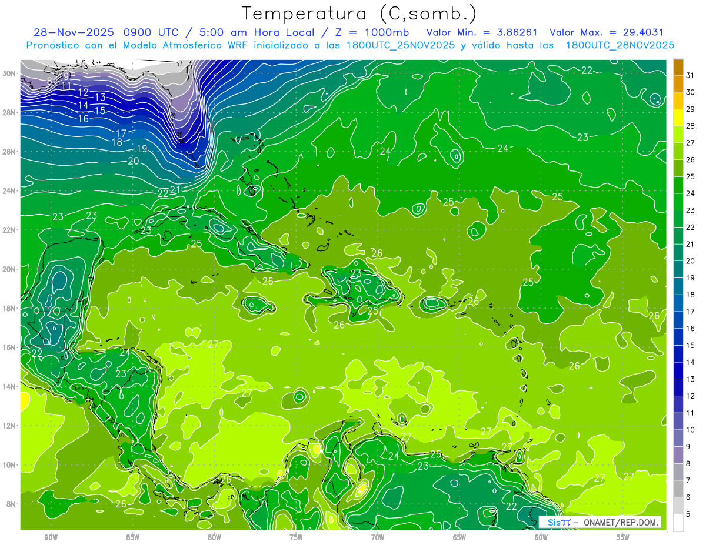Click the "16N" latitude axis label
Image resolution: width=706 pixels, height=545 pixels.
pyautogui.click(x=9, y=347)
